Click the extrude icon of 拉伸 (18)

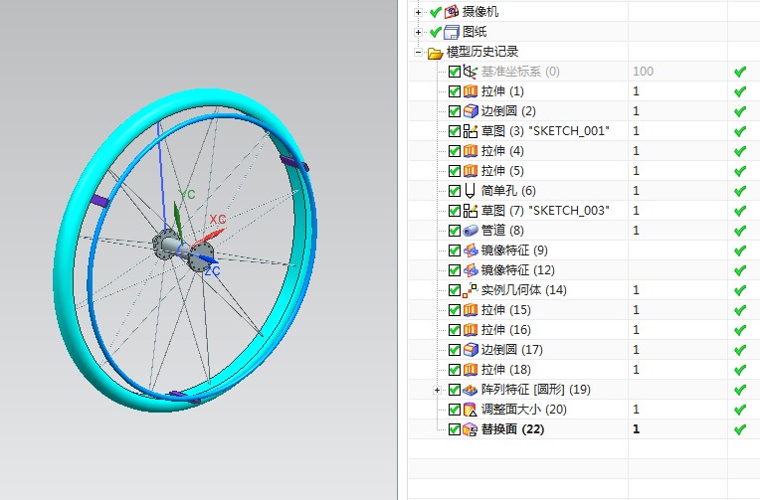[471, 369]
